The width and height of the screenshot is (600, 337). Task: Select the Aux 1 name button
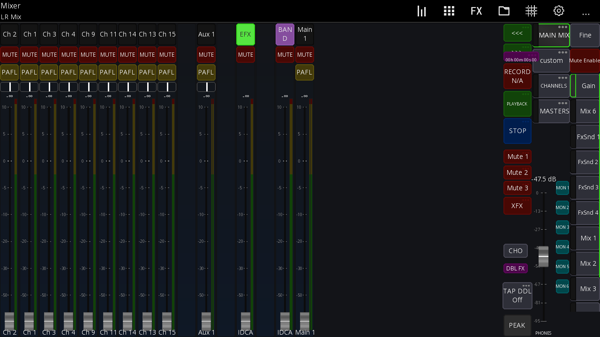coord(206,35)
